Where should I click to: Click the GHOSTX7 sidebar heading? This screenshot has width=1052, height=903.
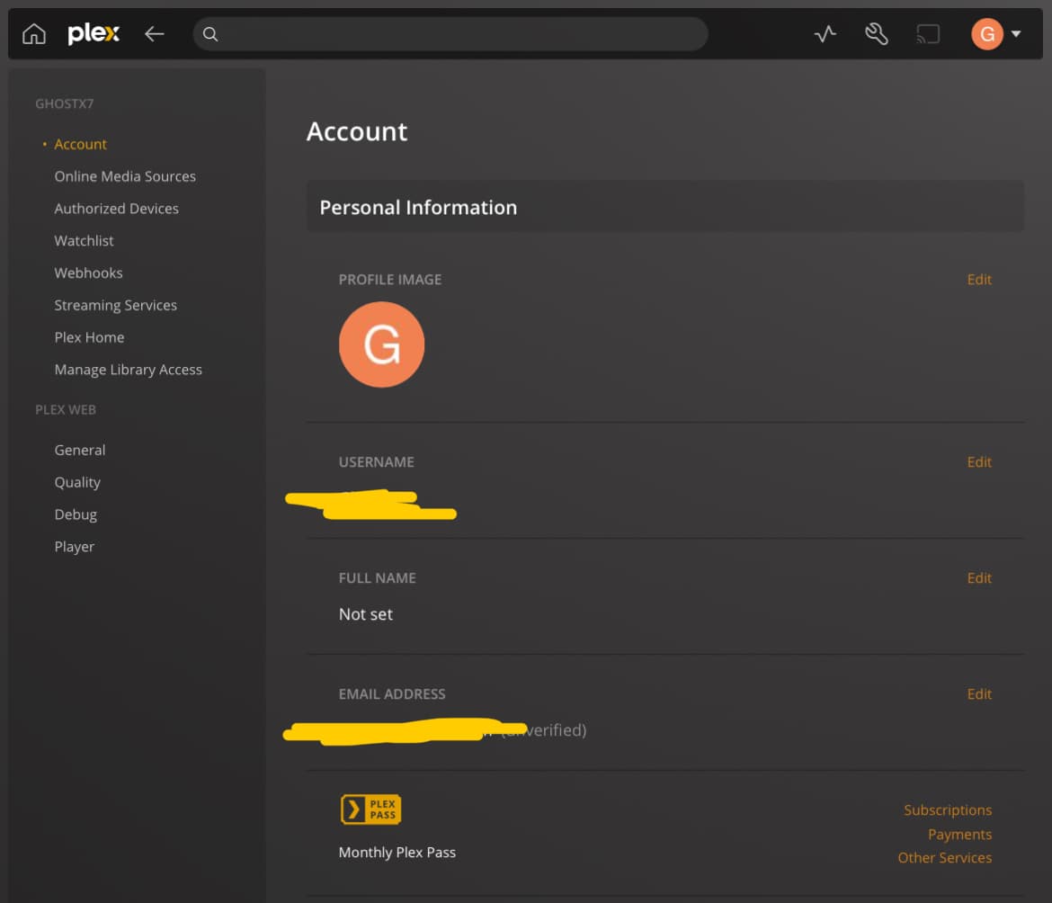coord(65,104)
